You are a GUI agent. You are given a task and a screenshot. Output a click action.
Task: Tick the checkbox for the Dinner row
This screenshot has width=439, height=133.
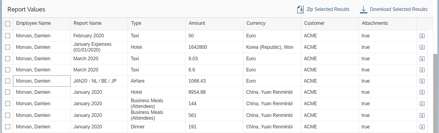pos(8,127)
